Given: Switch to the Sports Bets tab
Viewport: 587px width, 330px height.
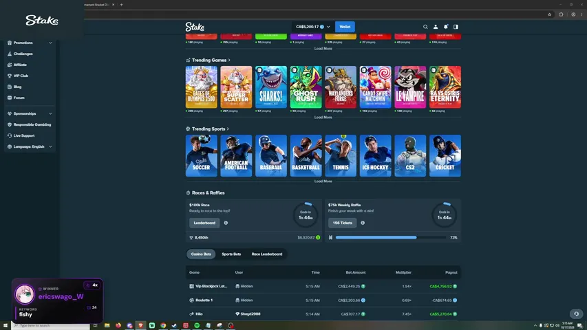Looking at the screenshot, I should tap(231, 254).
